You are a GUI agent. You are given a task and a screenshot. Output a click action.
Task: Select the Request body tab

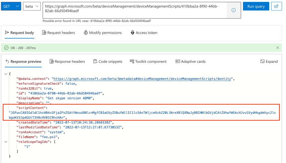tap(19, 33)
